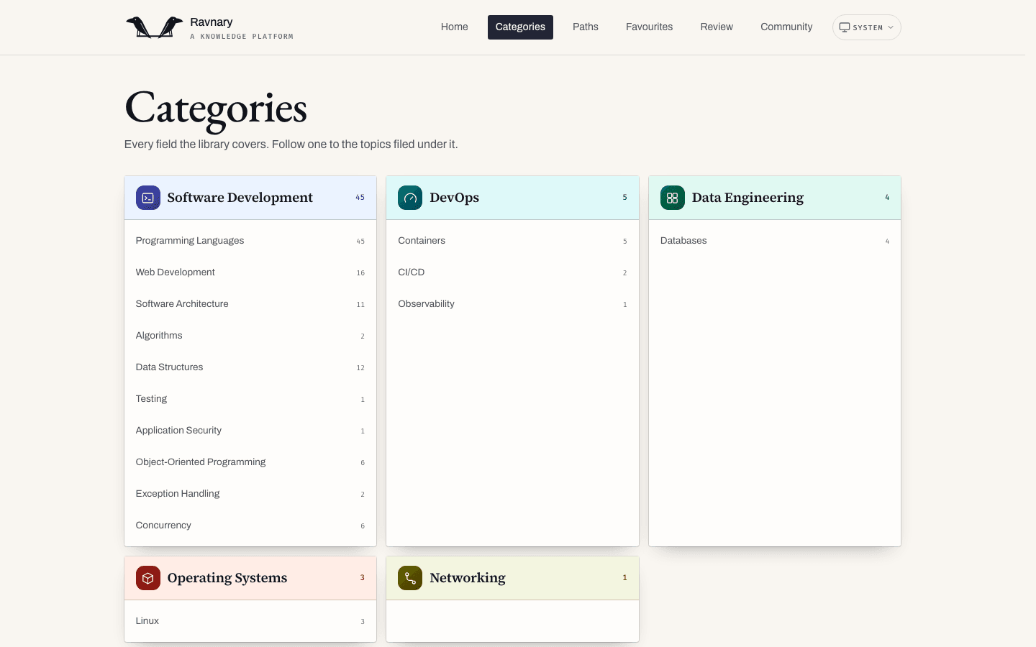Image resolution: width=1036 pixels, height=647 pixels.
Task: Open the Paths nav item
Action: [x=586, y=27]
